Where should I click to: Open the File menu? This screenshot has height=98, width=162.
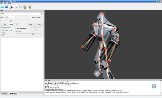pyautogui.click(x=2, y=4)
